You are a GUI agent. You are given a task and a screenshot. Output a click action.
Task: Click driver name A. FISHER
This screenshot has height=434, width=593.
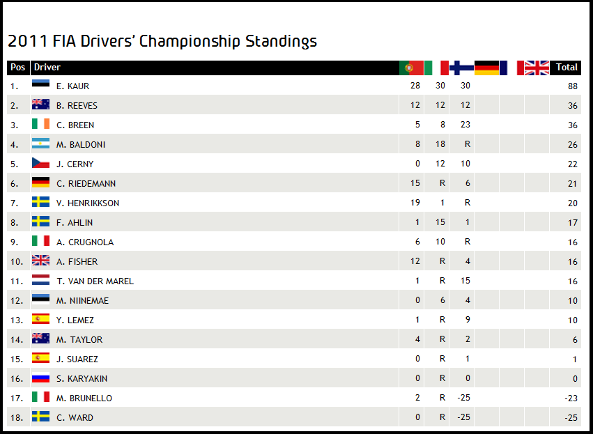(x=77, y=261)
